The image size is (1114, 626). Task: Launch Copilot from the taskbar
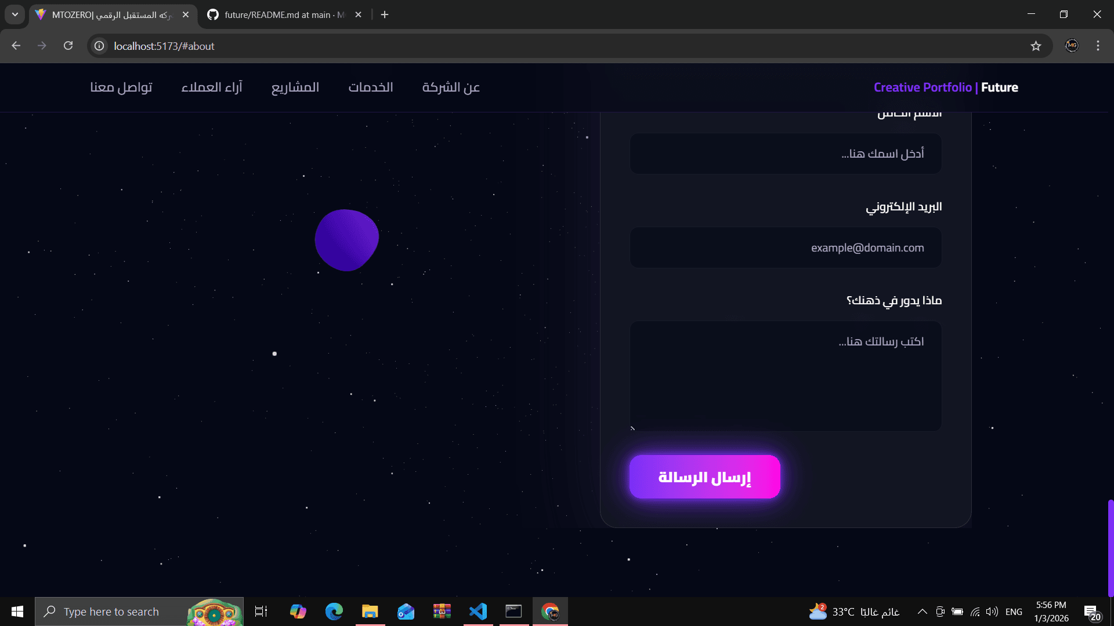point(298,612)
